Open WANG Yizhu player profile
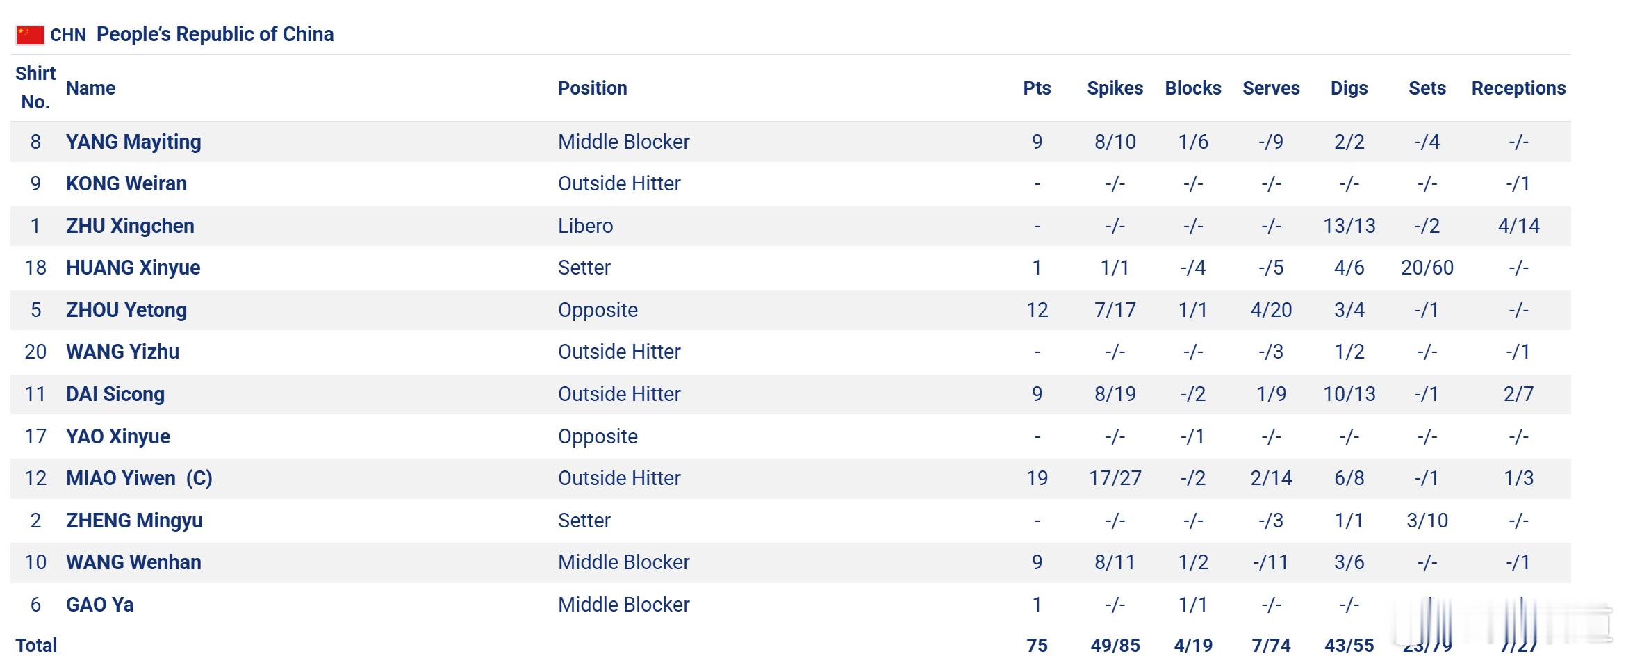Image resolution: width=1626 pixels, height=663 pixels. pyautogui.click(x=122, y=352)
